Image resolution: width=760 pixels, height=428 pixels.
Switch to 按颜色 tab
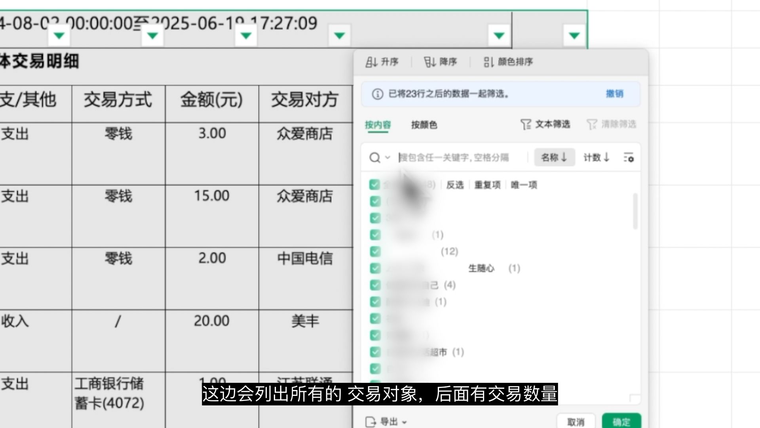tap(424, 125)
